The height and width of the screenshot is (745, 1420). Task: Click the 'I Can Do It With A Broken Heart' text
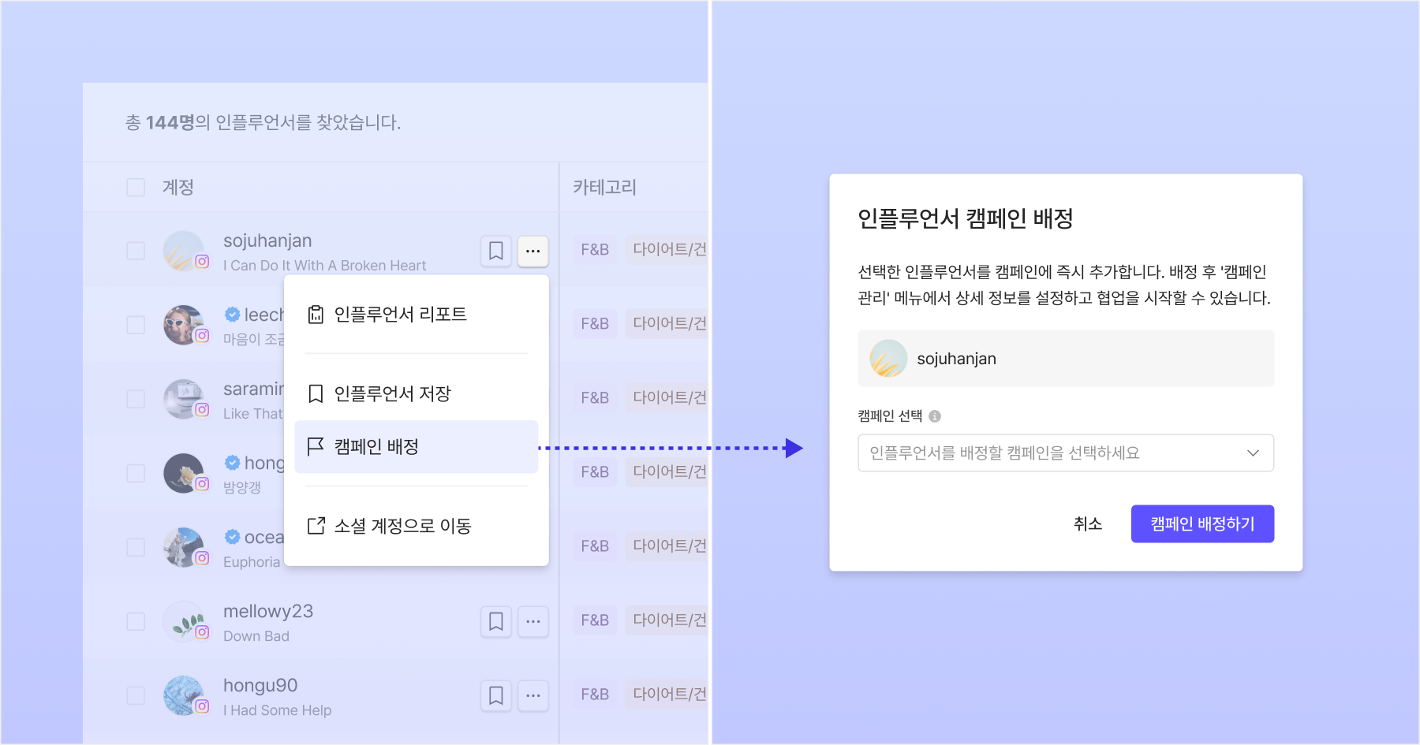[x=324, y=266]
